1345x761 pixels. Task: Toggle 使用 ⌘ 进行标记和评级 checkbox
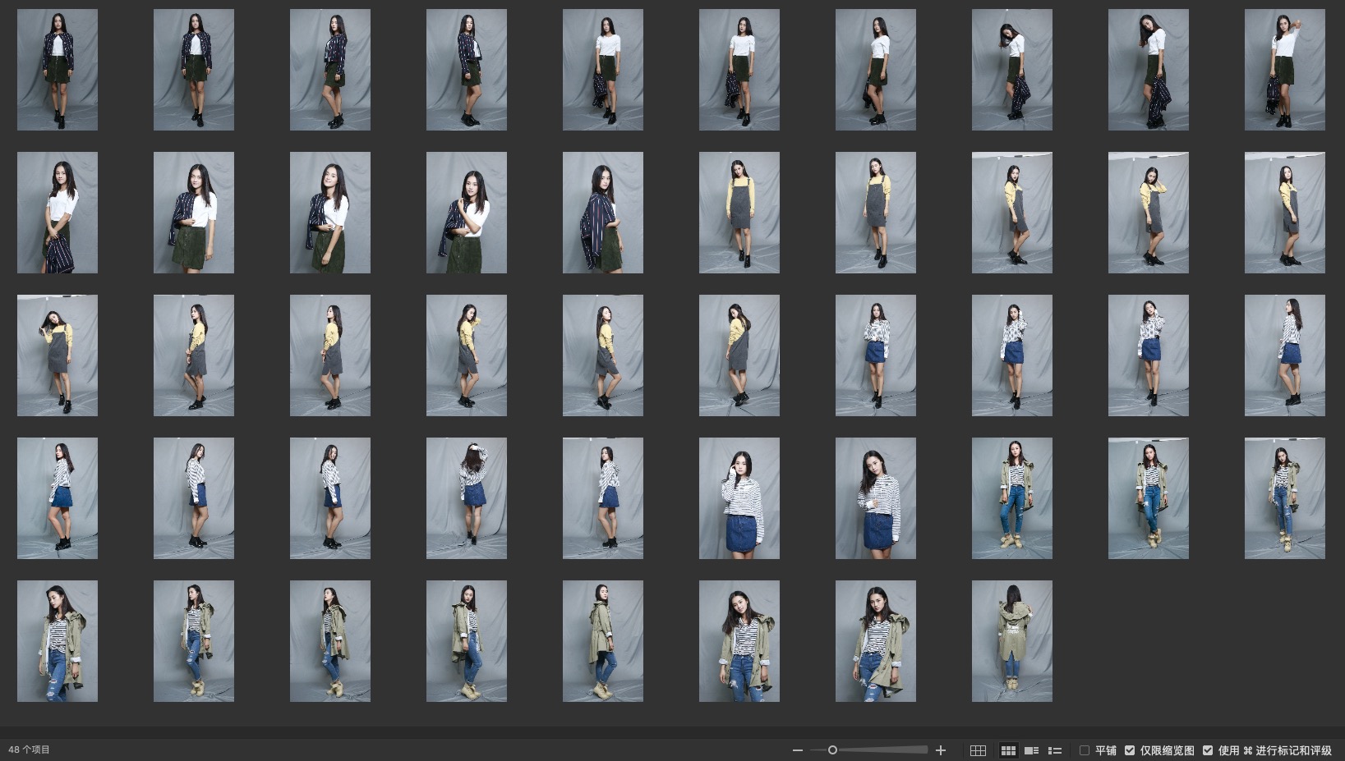tap(1208, 750)
